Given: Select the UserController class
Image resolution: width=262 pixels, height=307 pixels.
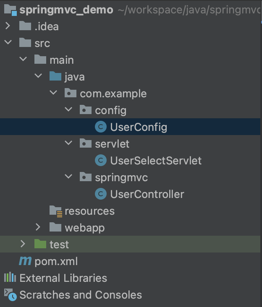Looking at the screenshot, I should [x=147, y=194].
